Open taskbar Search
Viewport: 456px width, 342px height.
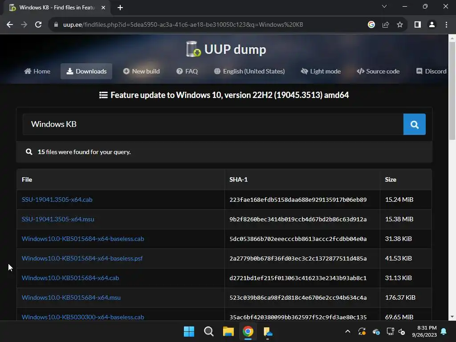click(x=209, y=331)
